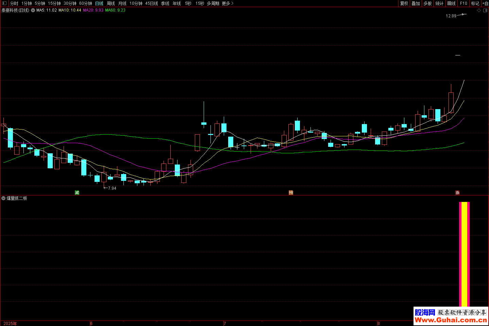Click the yellow-magenta signal bar
This screenshot has height=326, width=489.
pyautogui.click(x=464, y=255)
